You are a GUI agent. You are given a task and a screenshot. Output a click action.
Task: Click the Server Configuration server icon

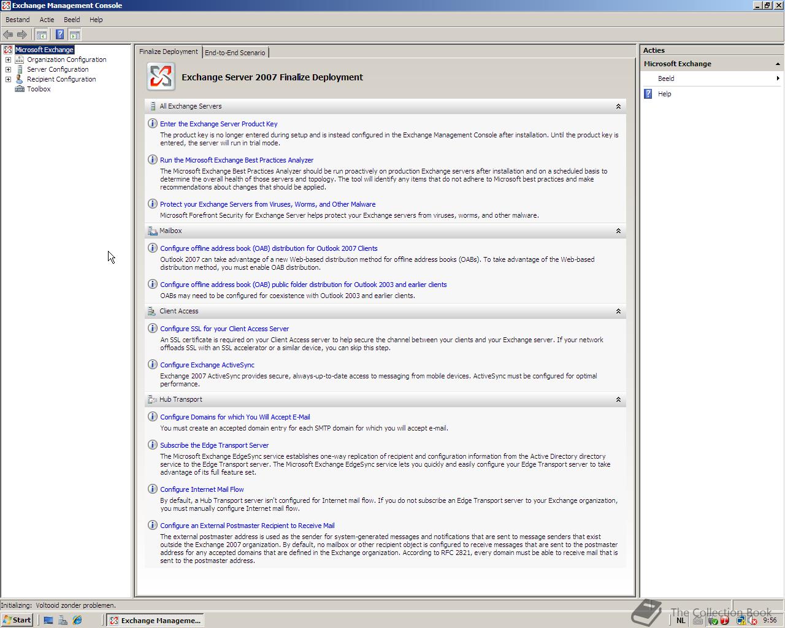pos(20,69)
